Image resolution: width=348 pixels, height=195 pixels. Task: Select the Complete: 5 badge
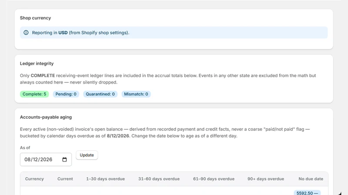[34, 94]
